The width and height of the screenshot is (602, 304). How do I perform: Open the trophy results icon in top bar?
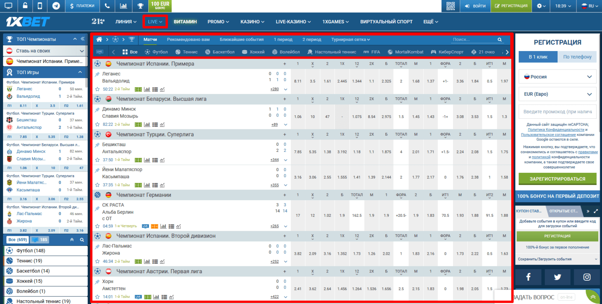tap(140, 6)
